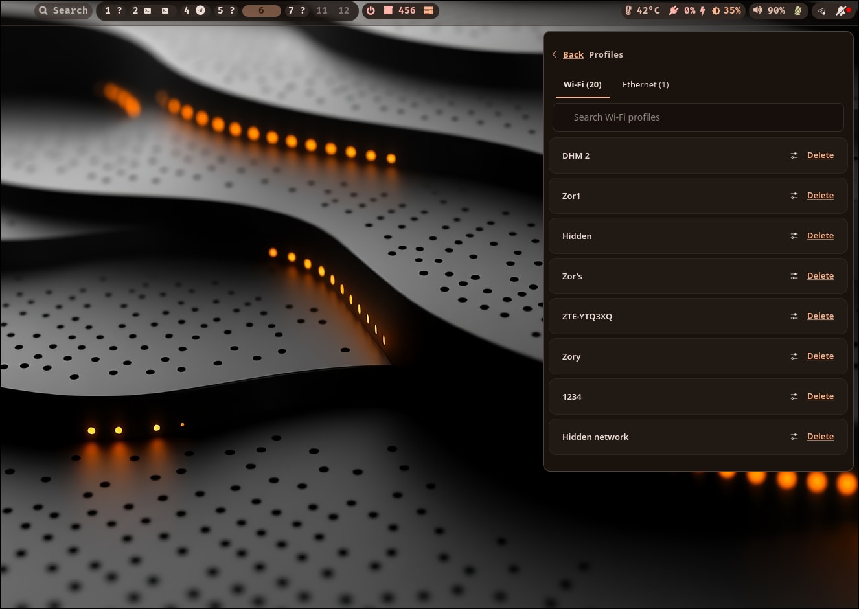Switch to the Ethernet (1) tab
The height and width of the screenshot is (609, 859).
pos(646,84)
